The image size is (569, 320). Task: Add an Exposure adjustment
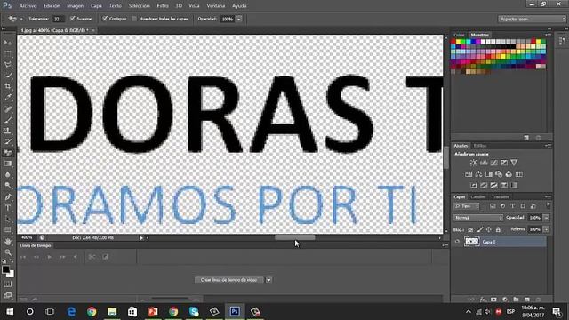pos(504,163)
